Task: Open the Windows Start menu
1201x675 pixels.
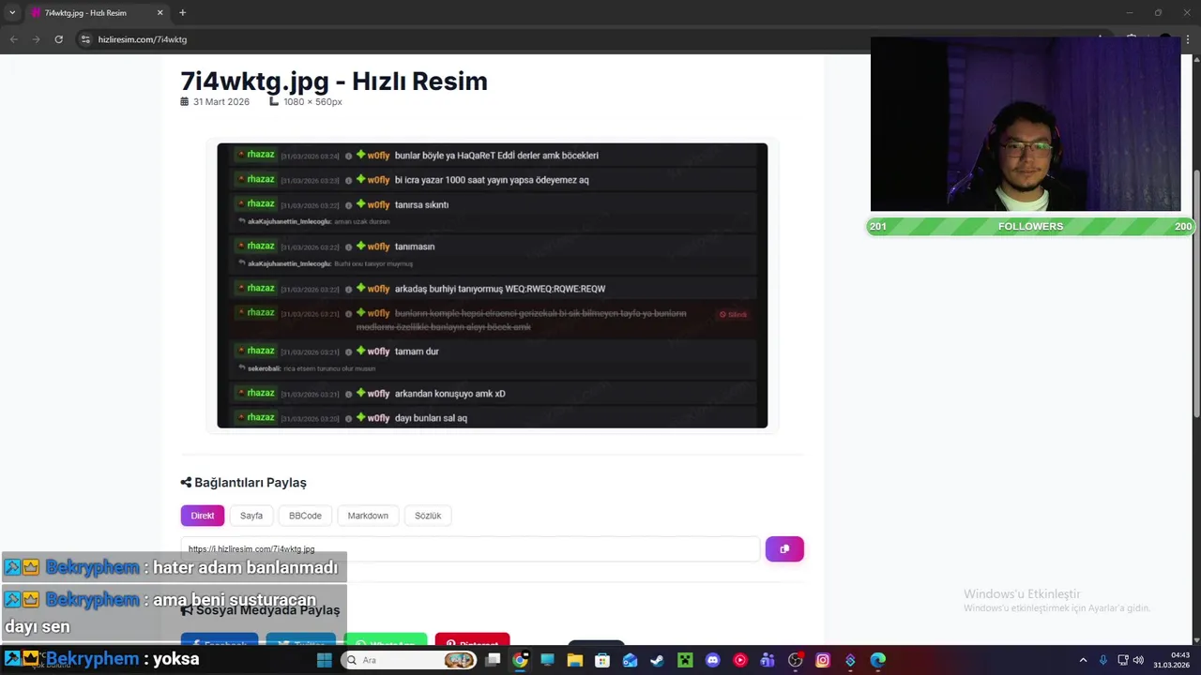Action: click(x=325, y=660)
